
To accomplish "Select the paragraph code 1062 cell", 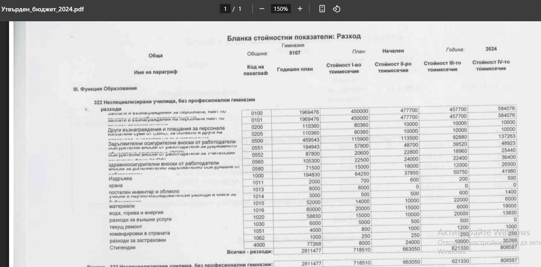I will [259, 238].
